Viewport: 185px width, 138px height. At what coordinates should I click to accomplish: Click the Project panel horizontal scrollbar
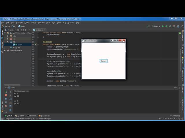click(12, 85)
